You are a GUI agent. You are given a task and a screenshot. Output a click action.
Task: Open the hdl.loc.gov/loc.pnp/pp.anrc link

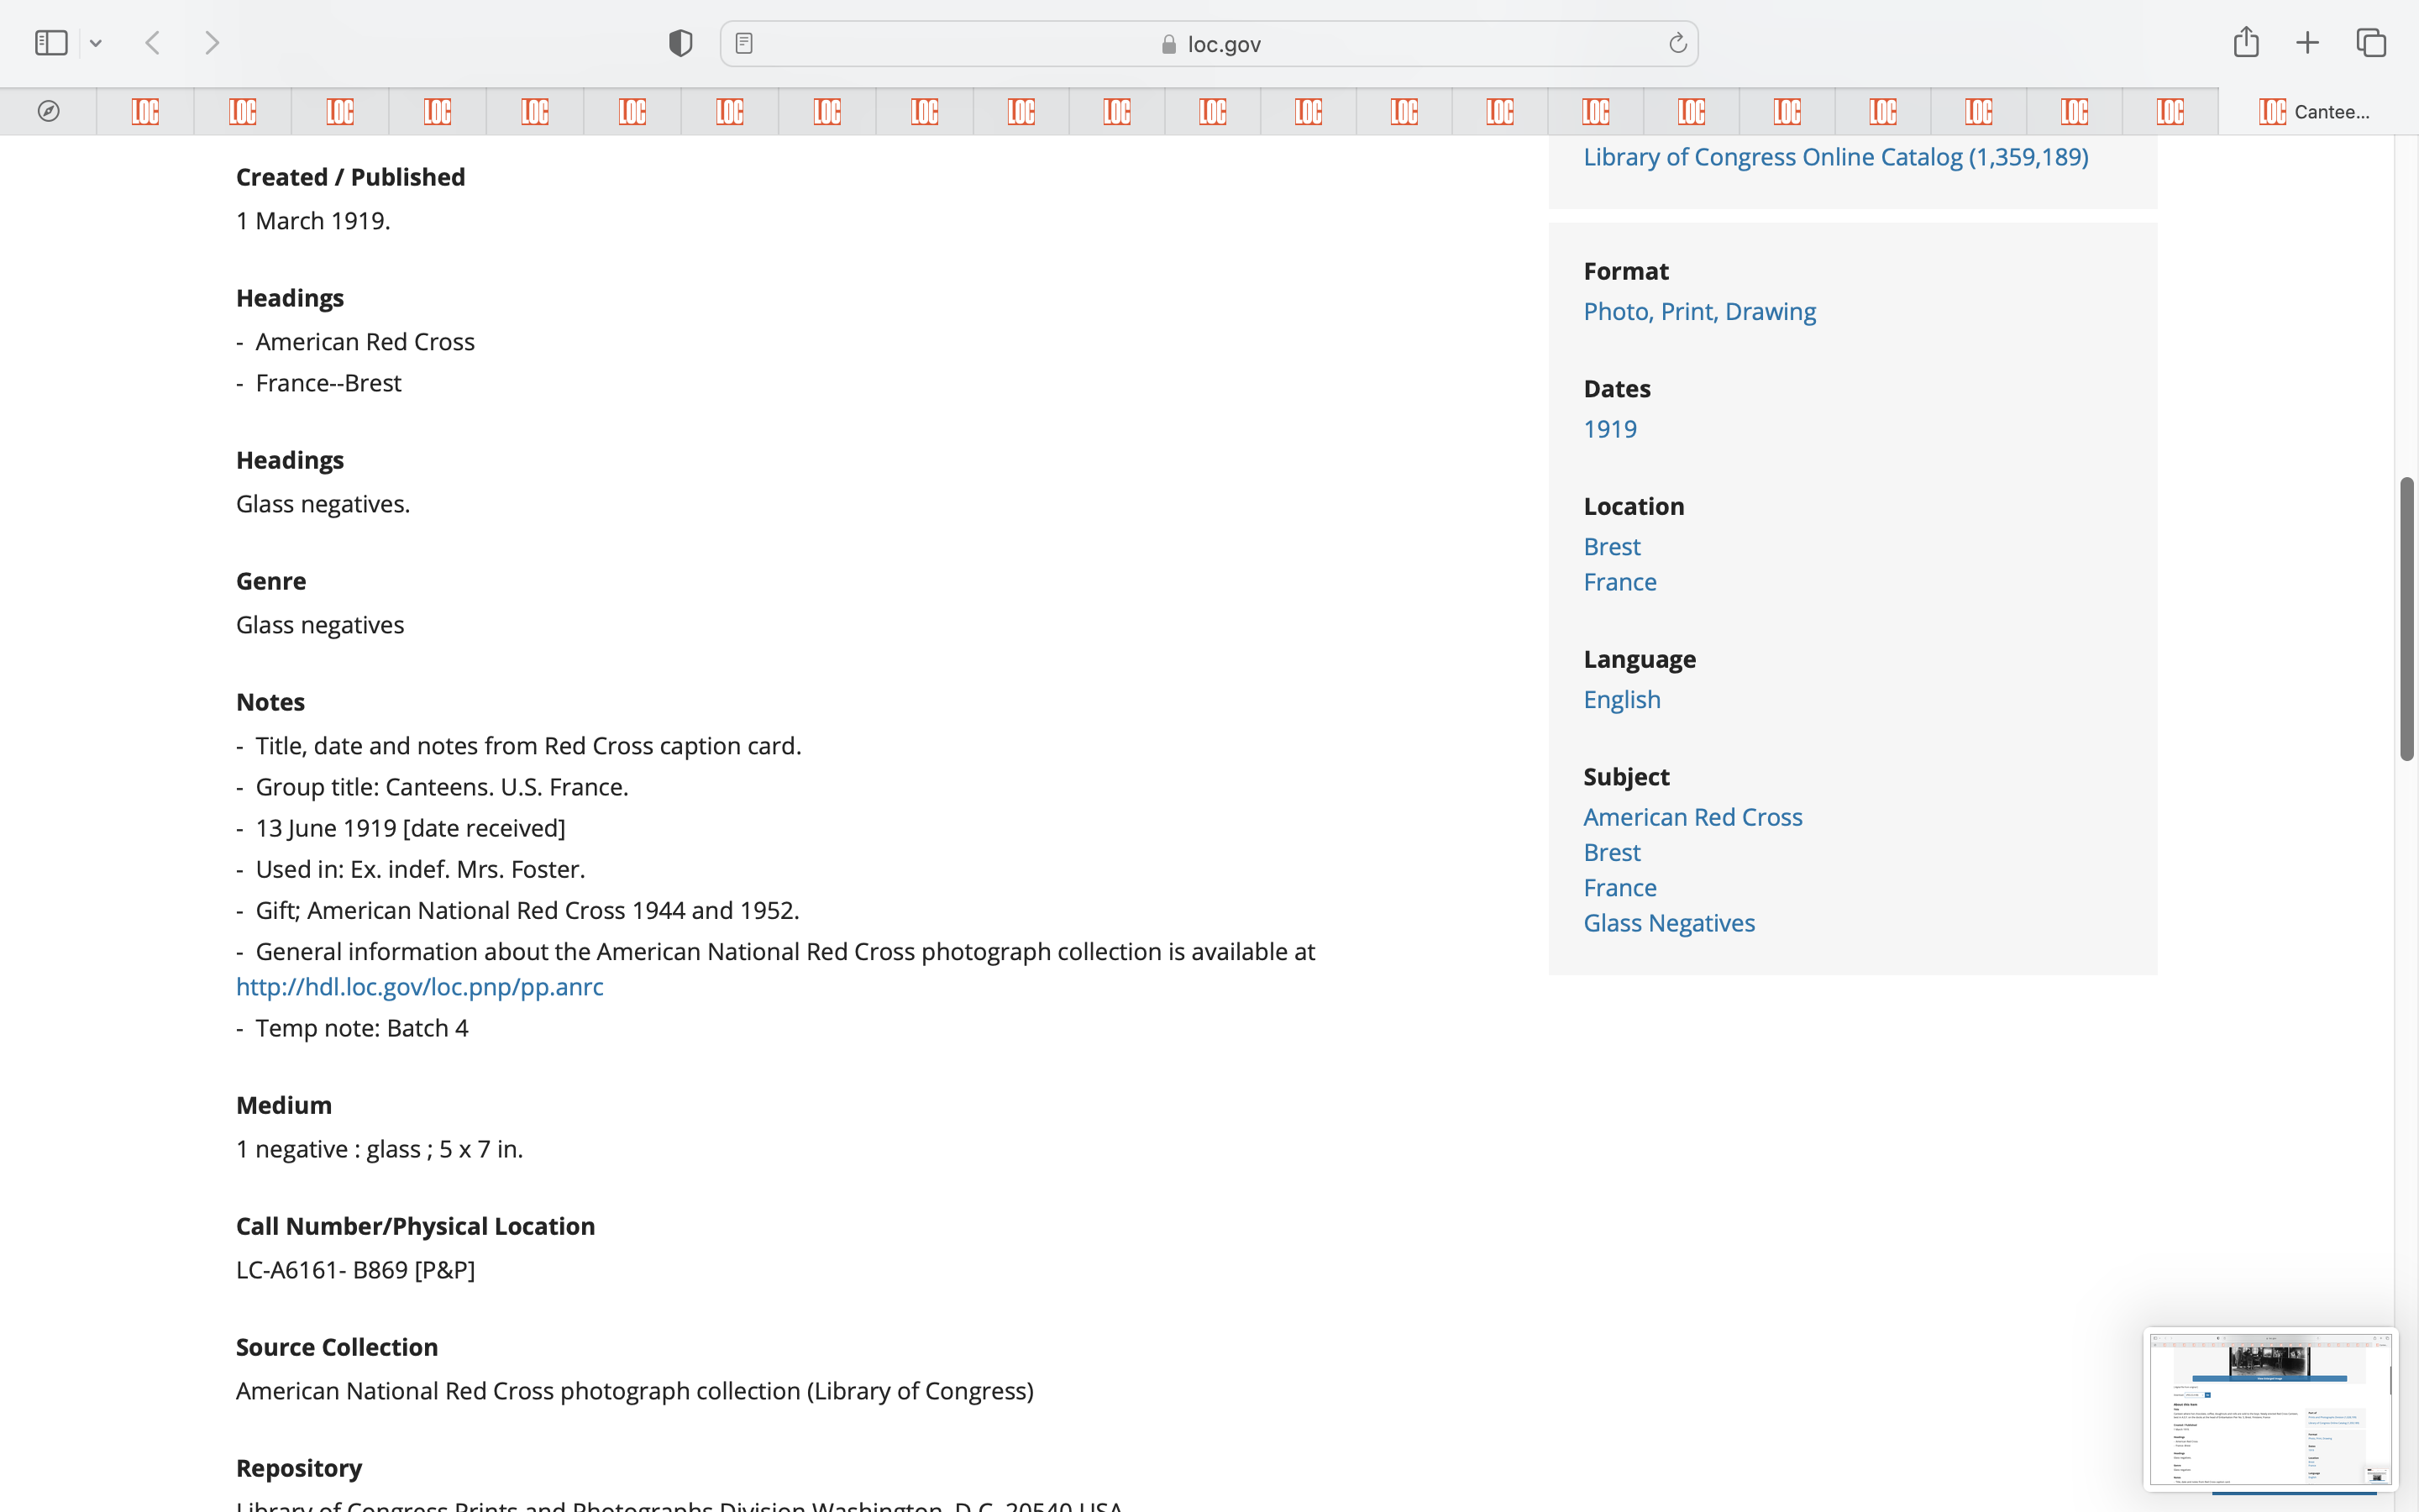coord(419,987)
